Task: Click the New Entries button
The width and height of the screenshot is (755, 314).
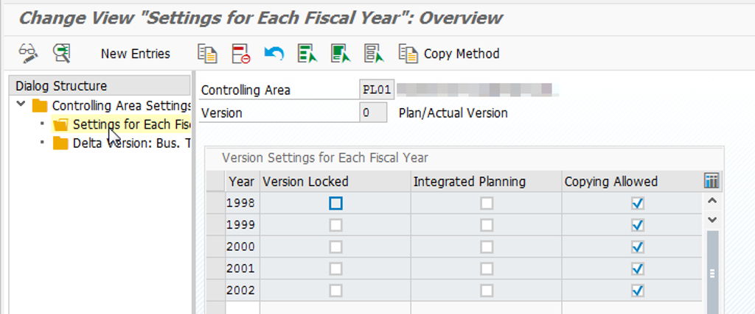Action: click(135, 54)
